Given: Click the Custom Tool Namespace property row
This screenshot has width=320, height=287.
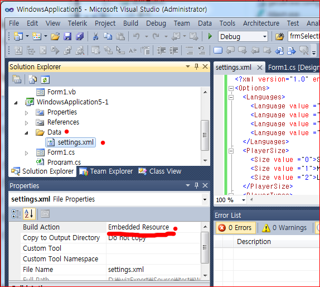Looking at the screenshot, I should pos(110,259).
